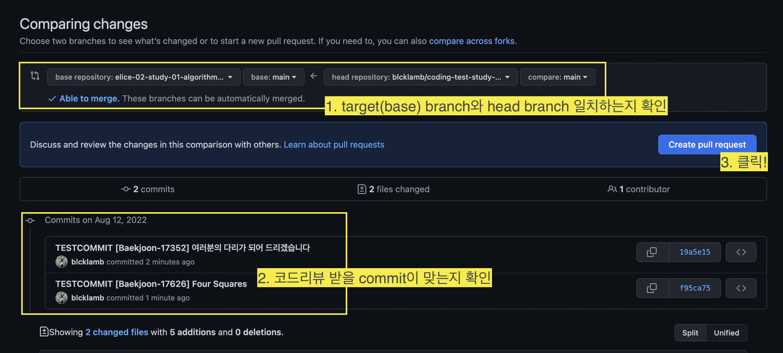Browse repository at commit f95ca75
Image resolution: width=783 pixels, height=353 pixels.
click(741, 288)
